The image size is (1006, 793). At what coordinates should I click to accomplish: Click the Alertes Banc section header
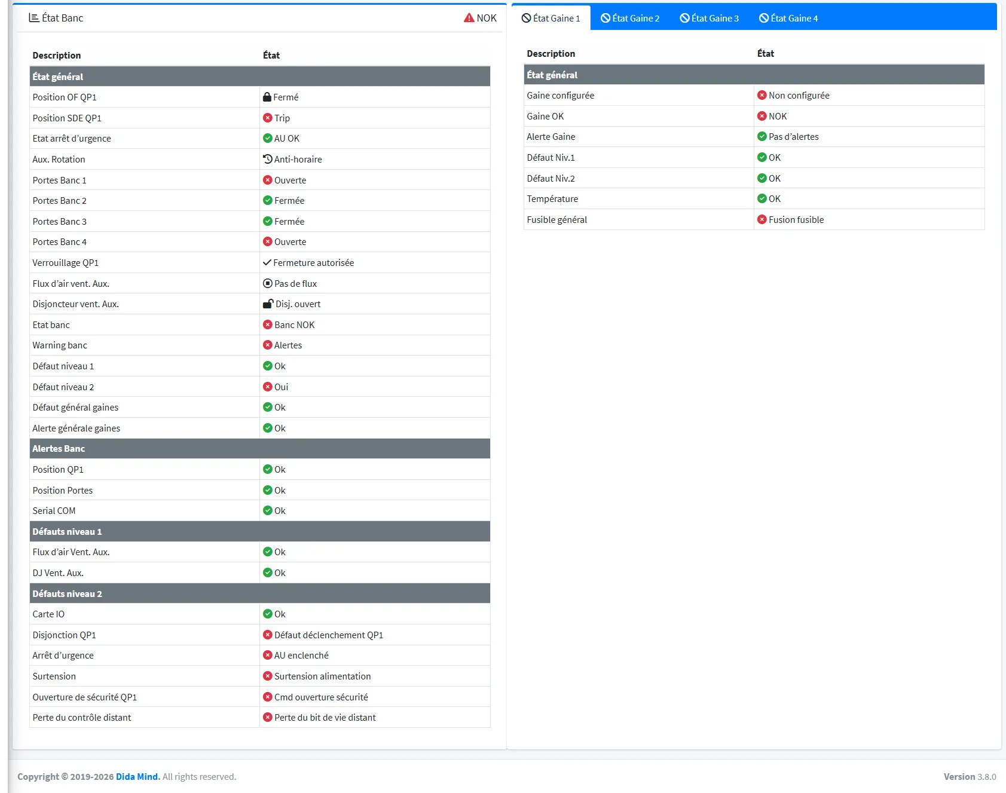260,449
